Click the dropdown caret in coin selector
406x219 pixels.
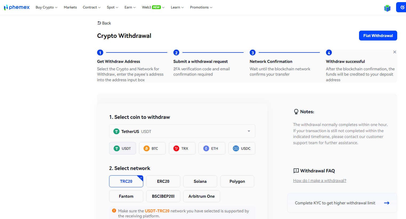click(x=249, y=131)
